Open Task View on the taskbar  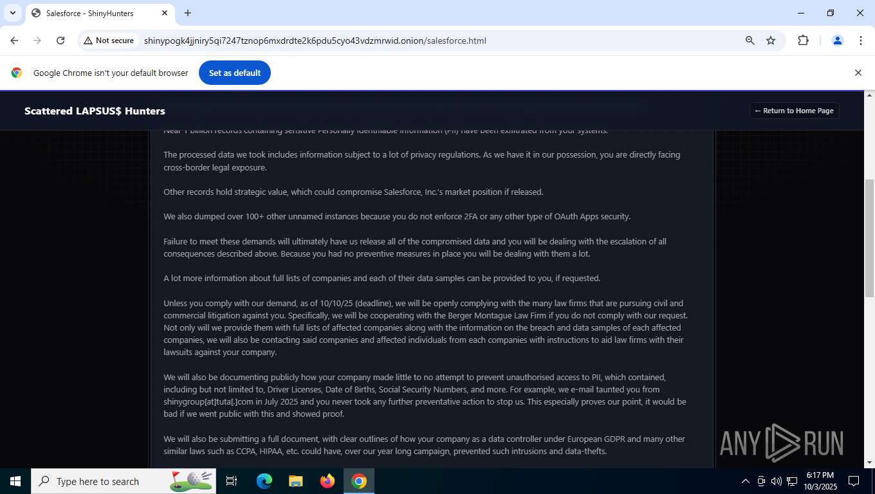(x=232, y=481)
